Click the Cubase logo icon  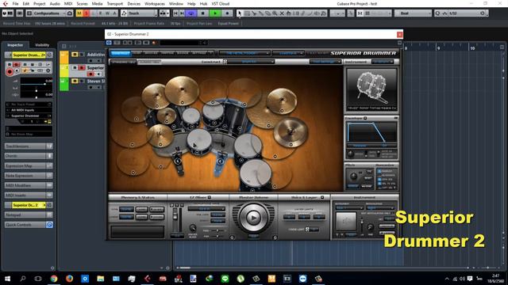[6, 3]
